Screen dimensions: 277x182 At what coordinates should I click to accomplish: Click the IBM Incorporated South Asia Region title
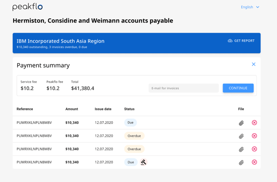coord(60,41)
